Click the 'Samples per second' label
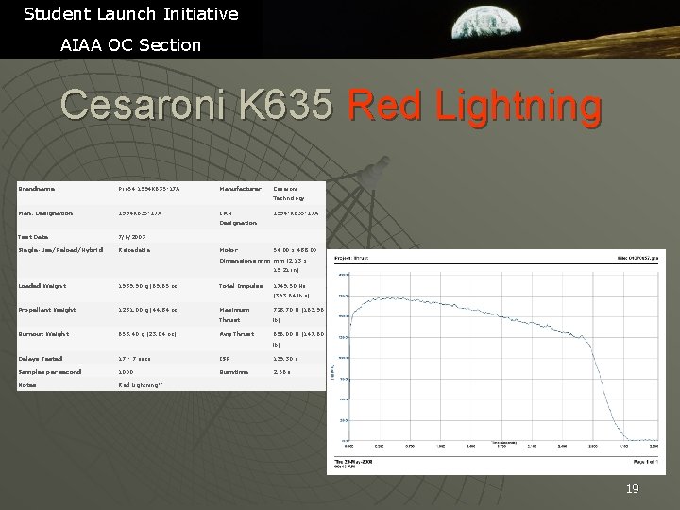The width and height of the screenshot is (680, 510). pos(49,372)
